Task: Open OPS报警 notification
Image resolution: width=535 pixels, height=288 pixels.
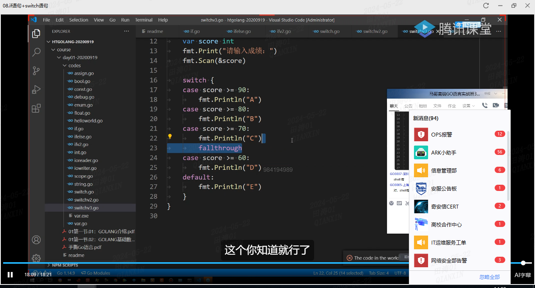Action: point(459,135)
